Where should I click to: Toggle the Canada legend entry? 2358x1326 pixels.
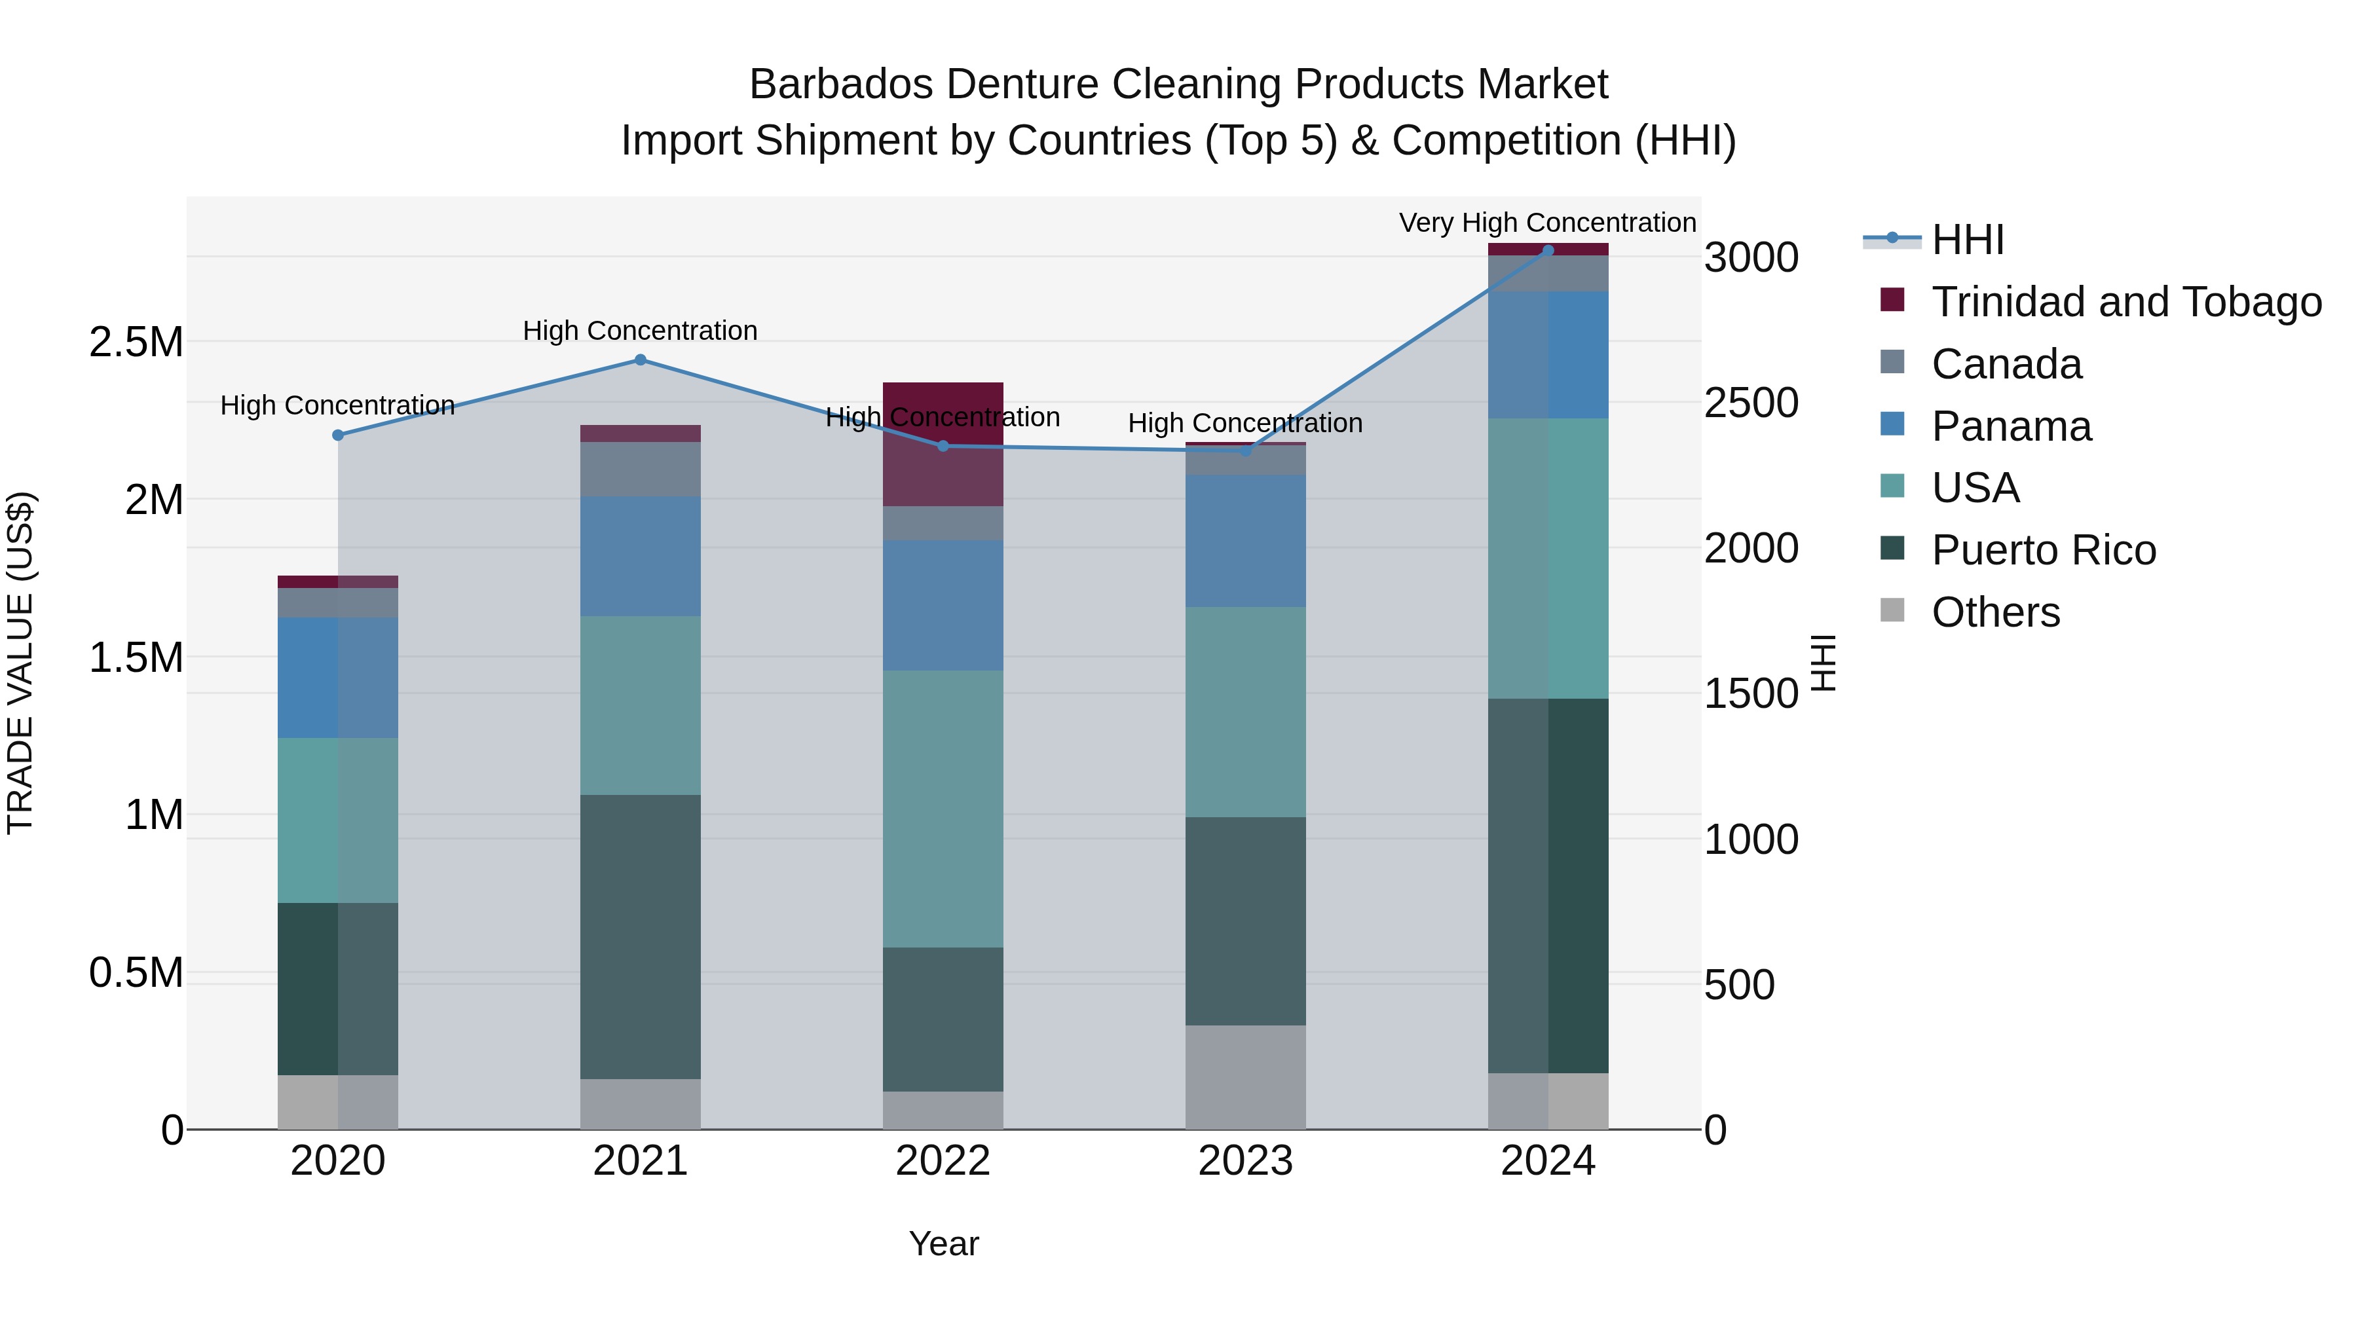point(1981,364)
